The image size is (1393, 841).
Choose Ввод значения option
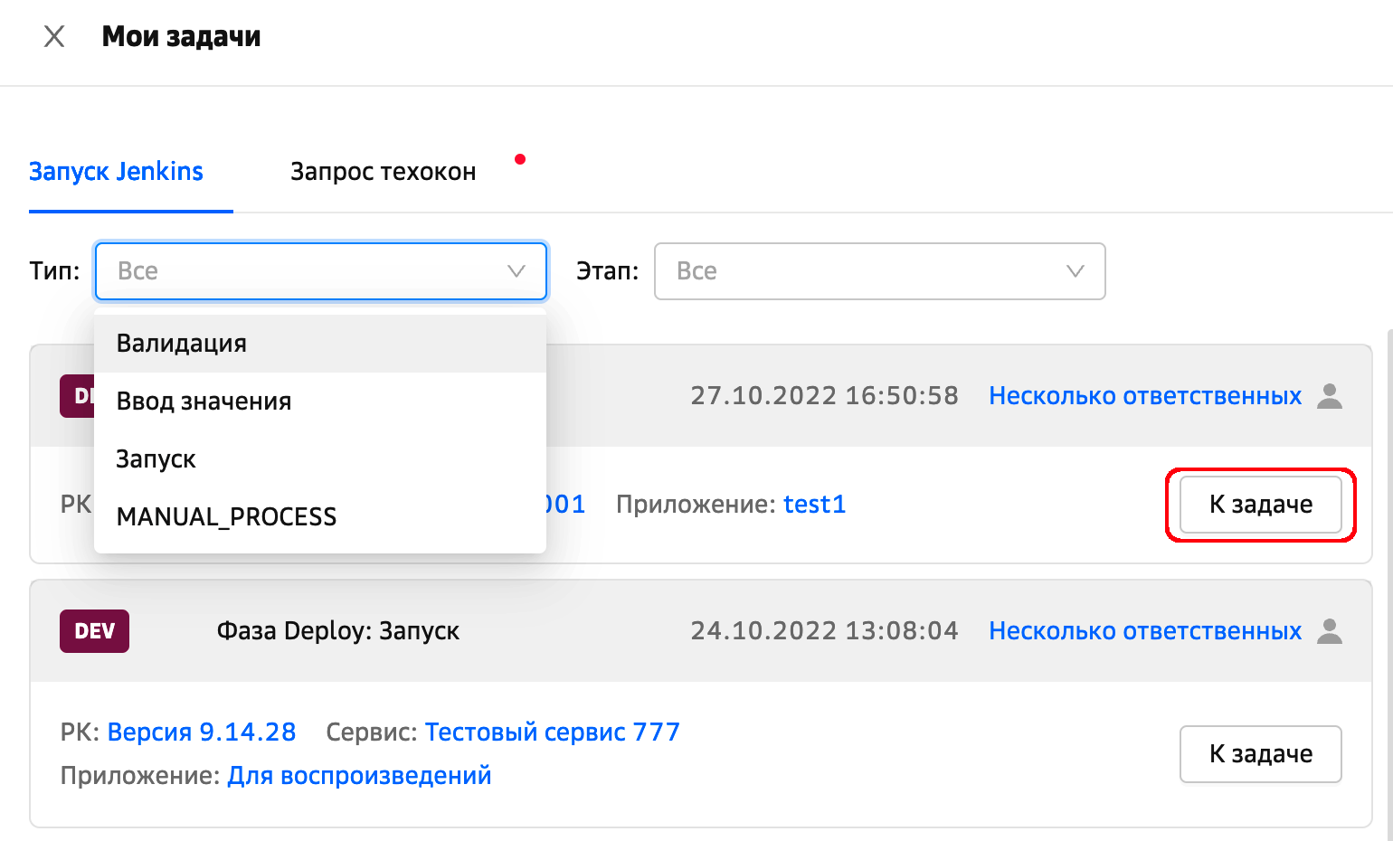pos(204,402)
